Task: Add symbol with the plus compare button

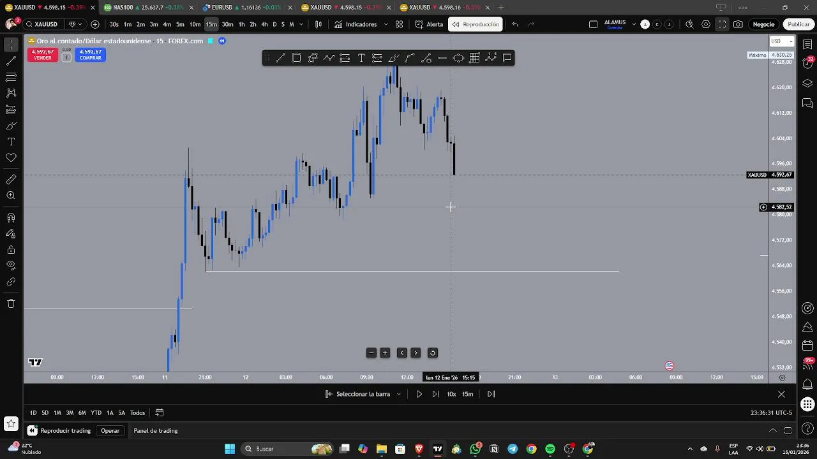Action: [x=95, y=24]
